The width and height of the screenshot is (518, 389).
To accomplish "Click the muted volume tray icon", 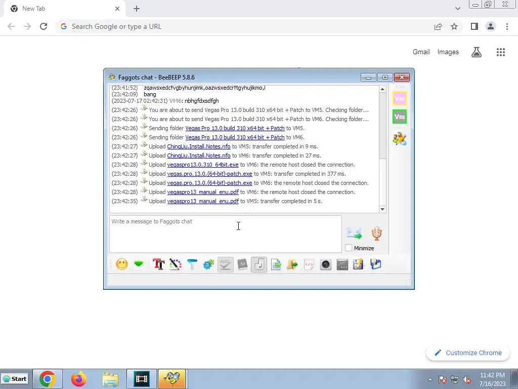I will tap(467, 379).
